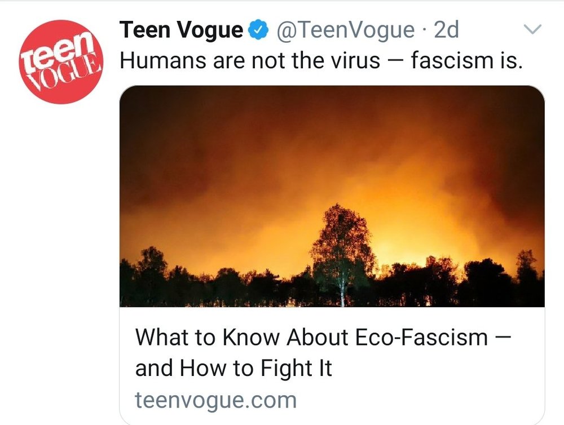Image resolution: width=564 pixels, height=425 pixels.
Task: Visit the @TeenVogue handle link
Action: [x=345, y=31]
